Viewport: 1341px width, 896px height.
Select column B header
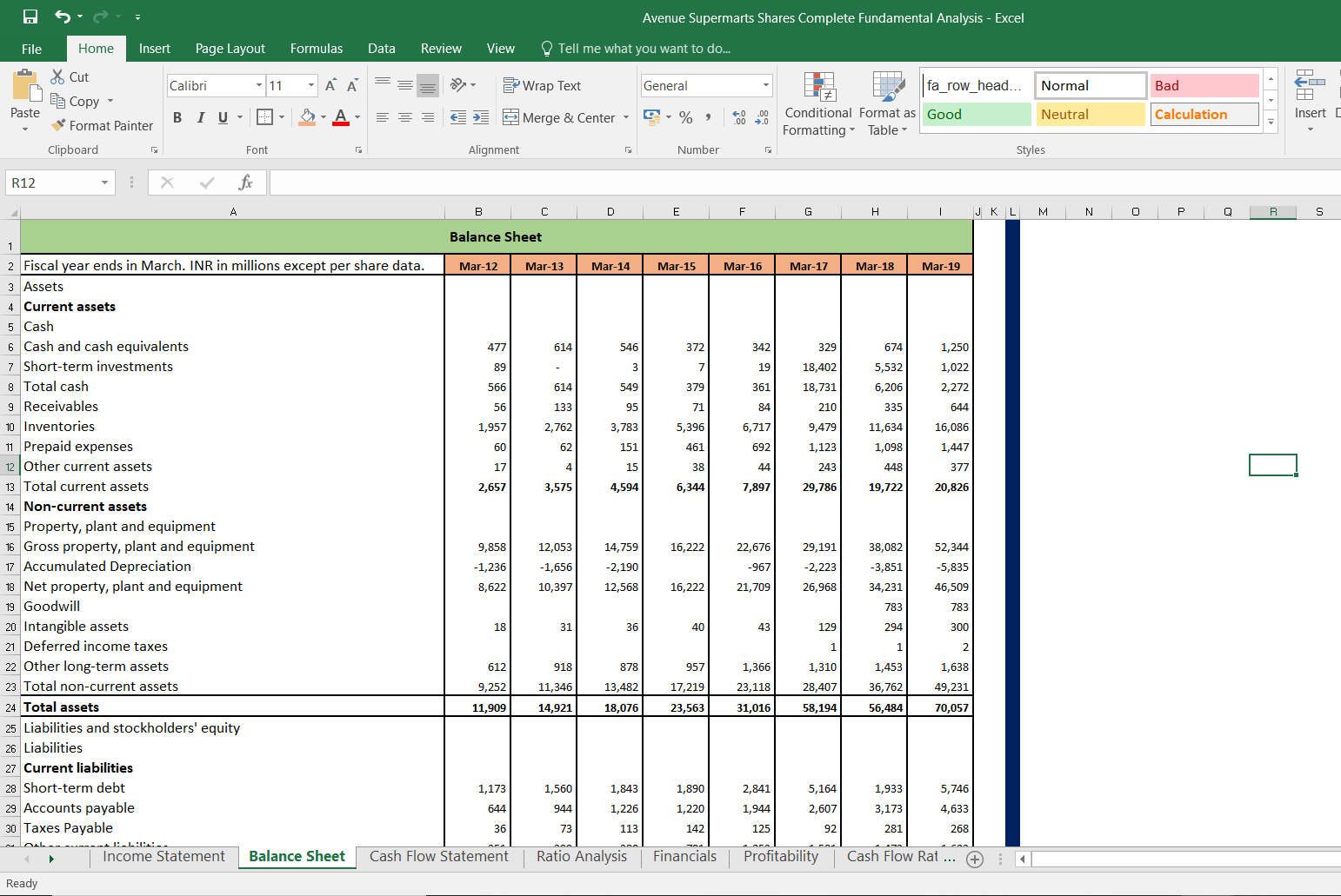pyautogui.click(x=478, y=212)
